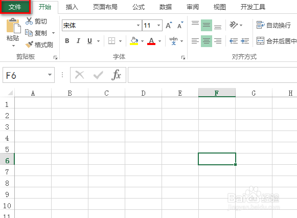Select row 1 header
The width and height of the screenshot is (297, 218).
click(x=7, y=103)
